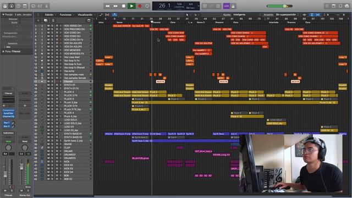The height and width of the screenshot is (198, 352).
Task: Toggle the Bucle checkbox
Action: [x=20, y=23]
